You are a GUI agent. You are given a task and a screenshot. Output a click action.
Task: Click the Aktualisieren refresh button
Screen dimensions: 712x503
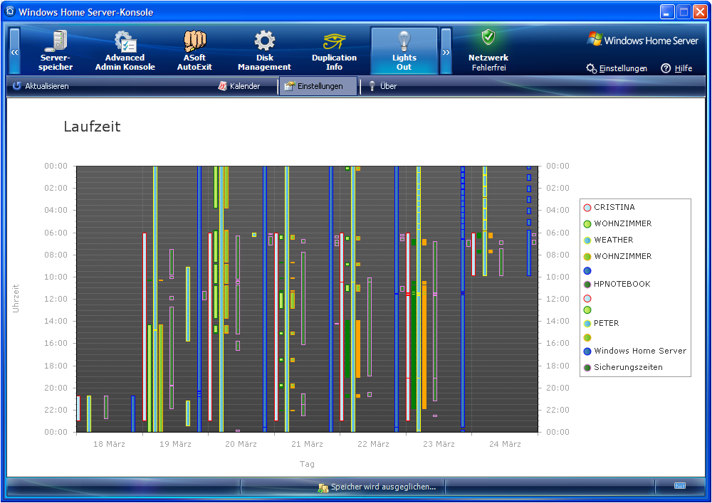tap(41, 86)
